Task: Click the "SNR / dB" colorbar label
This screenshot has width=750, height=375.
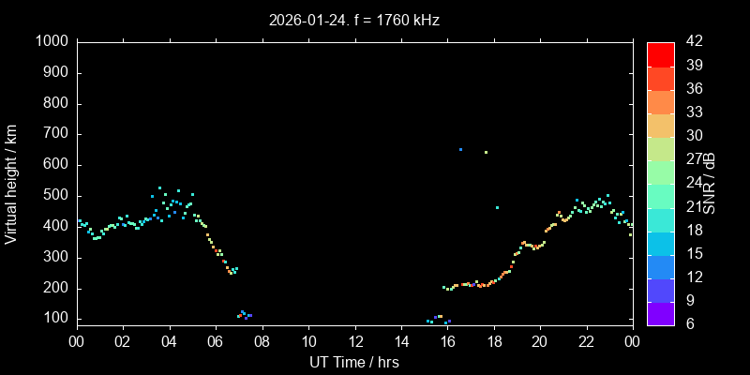Action: click(711, 183)
